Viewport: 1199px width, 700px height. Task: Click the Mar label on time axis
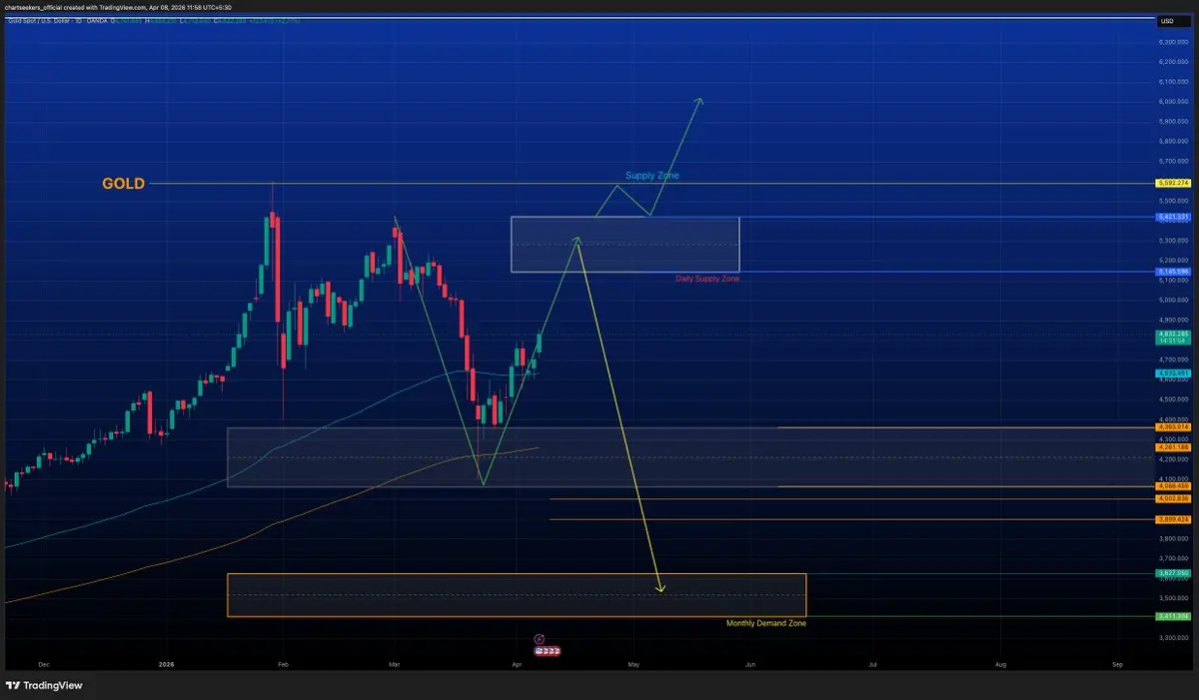click(394, 663)
